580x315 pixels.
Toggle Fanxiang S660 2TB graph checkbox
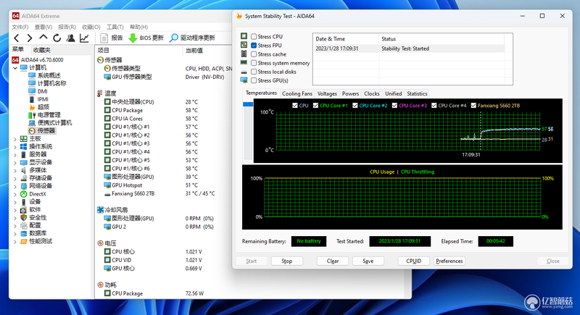click(x=473, y=105)
